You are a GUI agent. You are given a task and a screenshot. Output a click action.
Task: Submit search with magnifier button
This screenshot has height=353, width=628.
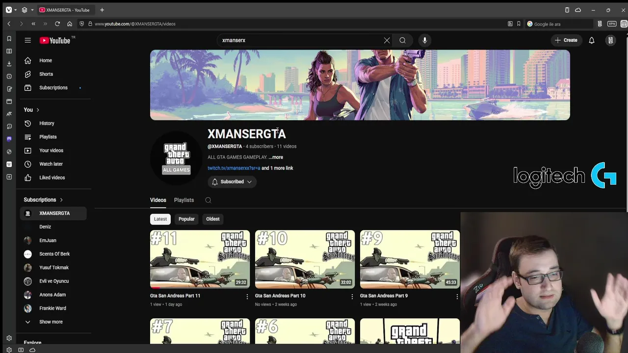point(402,40)
